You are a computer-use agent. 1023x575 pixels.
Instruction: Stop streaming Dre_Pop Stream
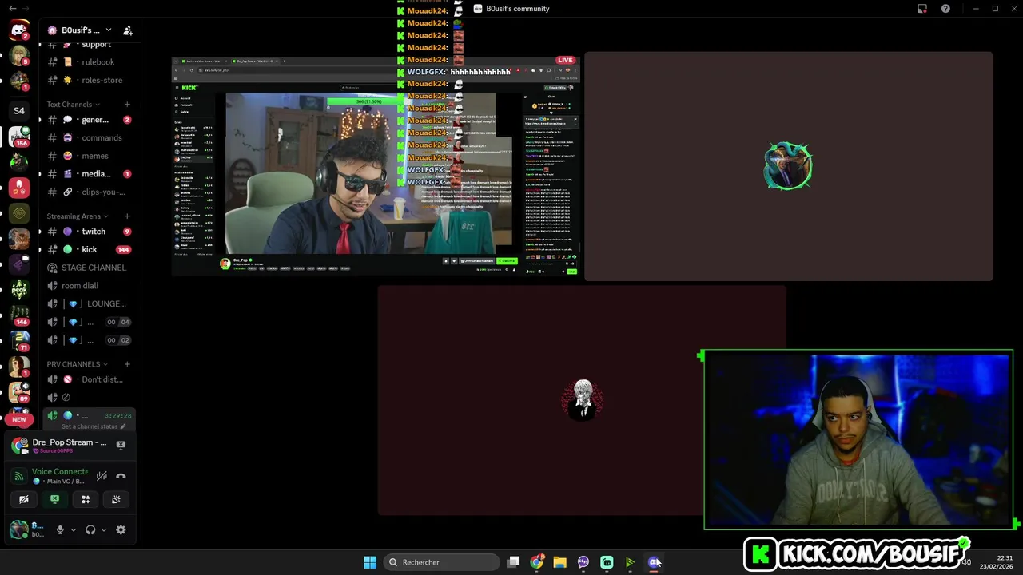[121, 445]
